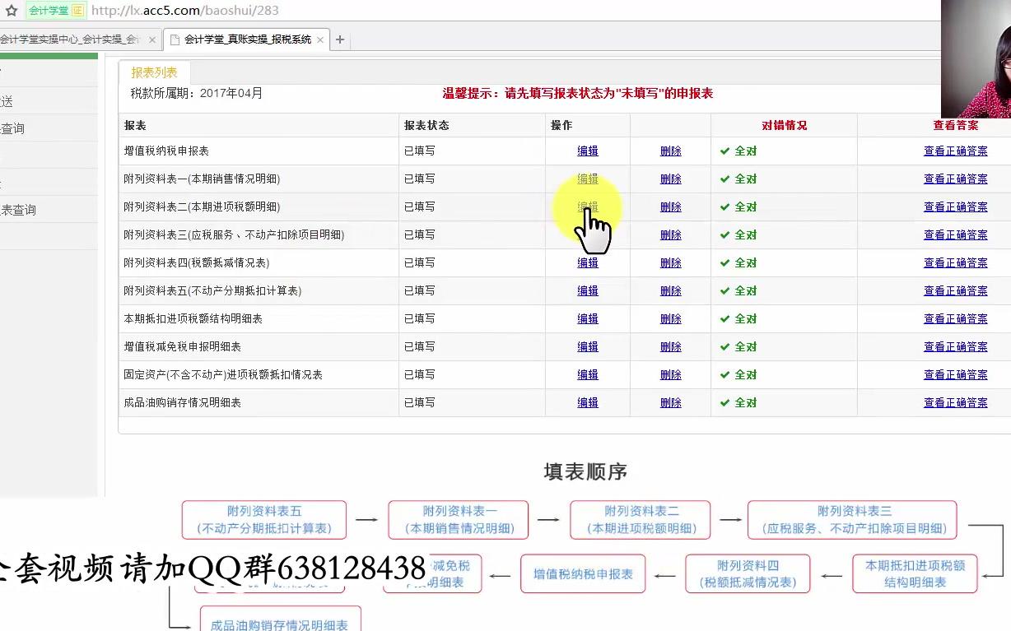Click 删除 for 附列资料表四(税额抵减情况表)

click(670, 262)
